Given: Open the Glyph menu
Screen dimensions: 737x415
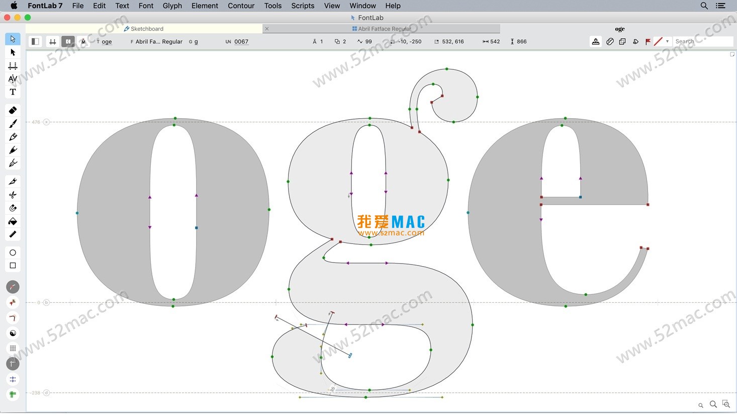Looking at the screenshot, I should click(x=172, y=6).
